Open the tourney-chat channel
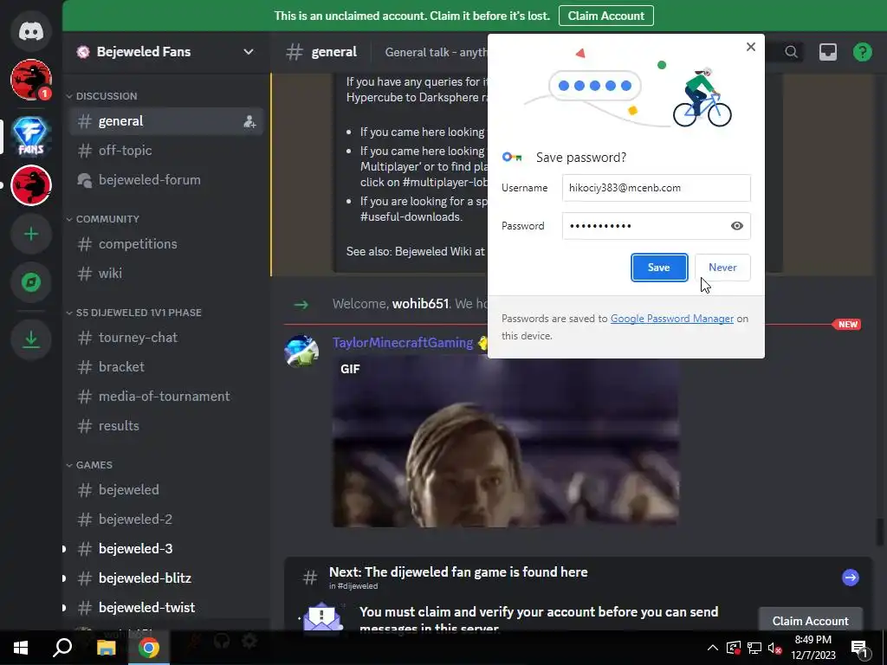Screen dimensions: 887x665 (166, 338)
